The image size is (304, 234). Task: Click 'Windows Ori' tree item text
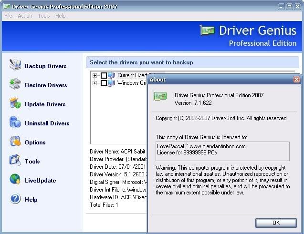(x=132, y=83)
